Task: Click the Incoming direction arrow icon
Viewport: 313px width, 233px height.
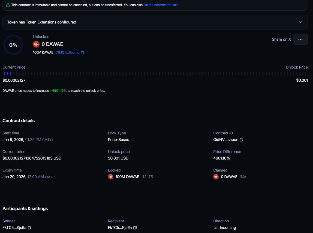Action: tap(215, 228)
